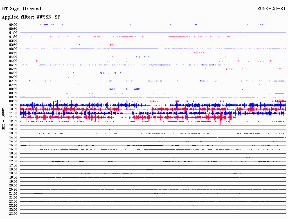Click the 17:00 time label

click(13, 161)
